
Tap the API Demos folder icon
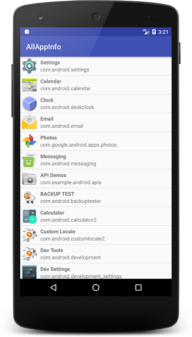(29, 179)
